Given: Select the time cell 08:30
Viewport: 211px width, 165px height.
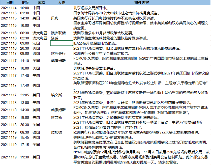Looking at the screenshot, I should [x=25, y=132].
